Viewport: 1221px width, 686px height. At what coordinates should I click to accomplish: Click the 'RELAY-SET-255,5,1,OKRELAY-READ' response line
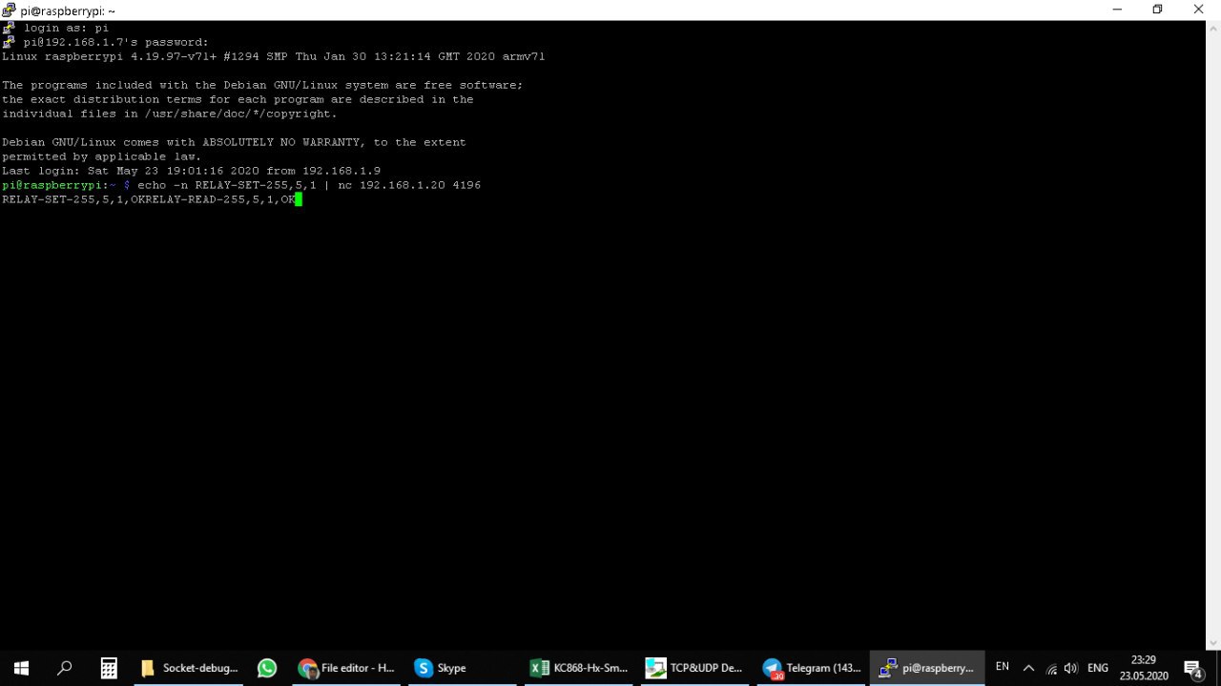(149, 199)
